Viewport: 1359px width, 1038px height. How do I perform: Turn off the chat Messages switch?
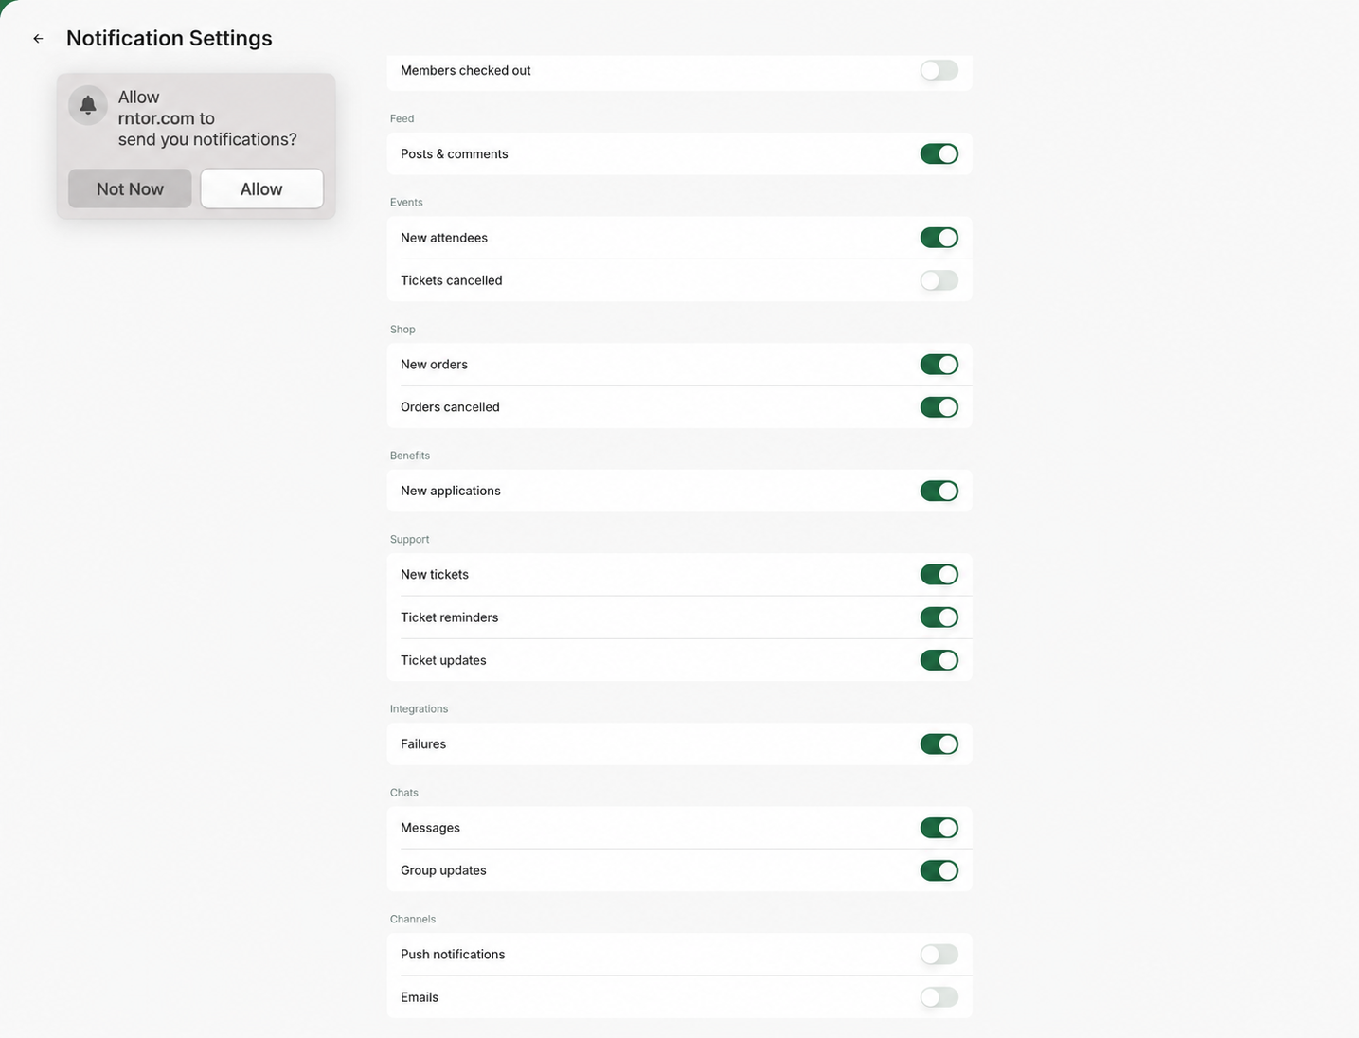pyautogui.click(x=939, y=828)
